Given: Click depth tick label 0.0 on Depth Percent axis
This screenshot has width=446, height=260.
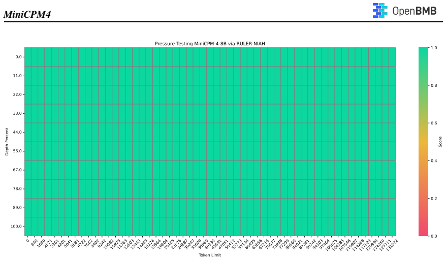Looking at the screenshot, I should click(18, 57).
